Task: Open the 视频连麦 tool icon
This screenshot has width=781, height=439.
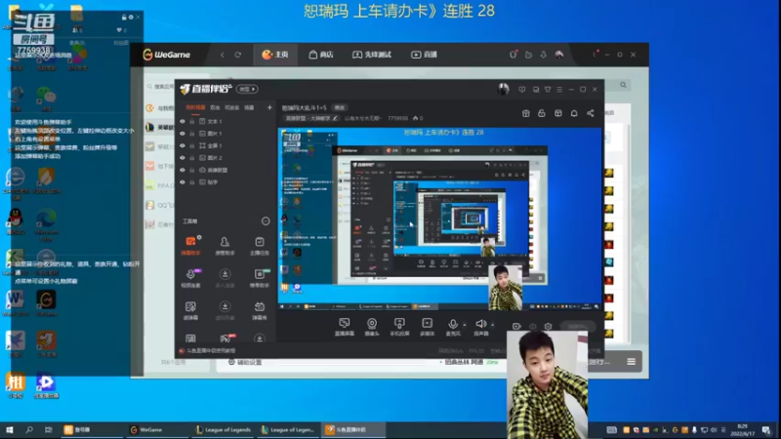Action: (x=190, y=278)
